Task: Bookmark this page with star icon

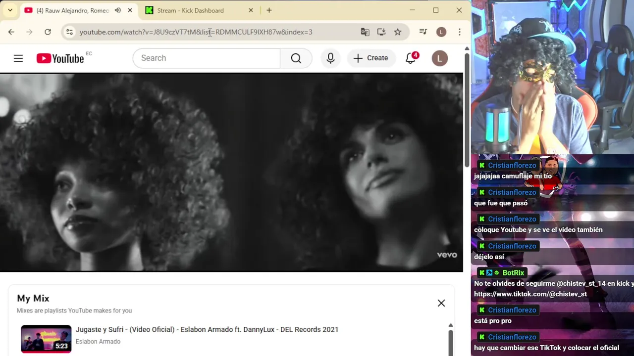Action: coord(398,32)
